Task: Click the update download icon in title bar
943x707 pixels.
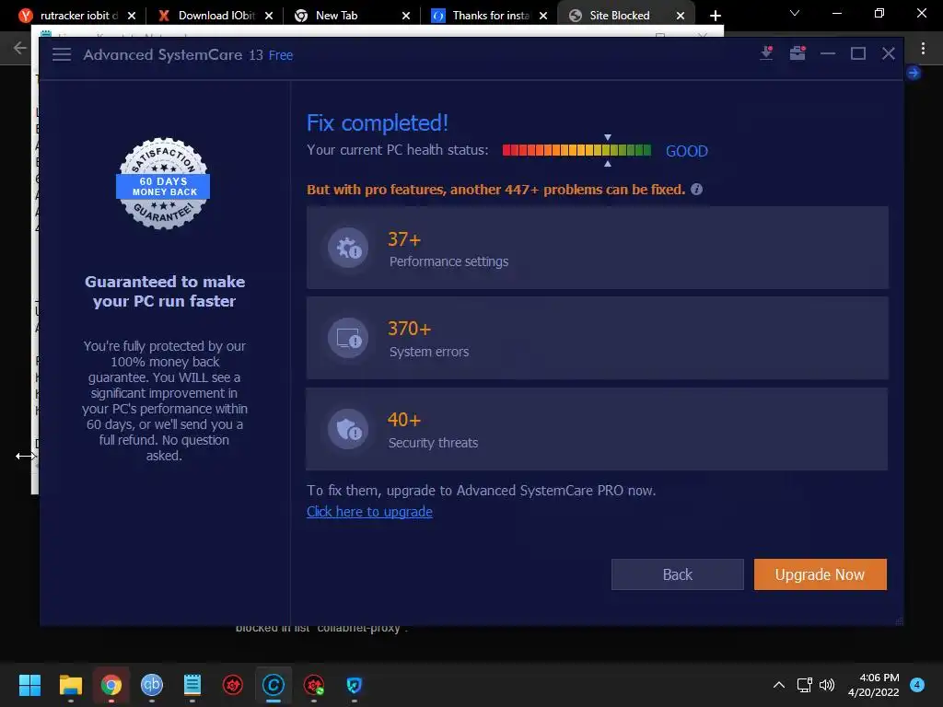Action: pyautogui.click(x=766, y=53)
